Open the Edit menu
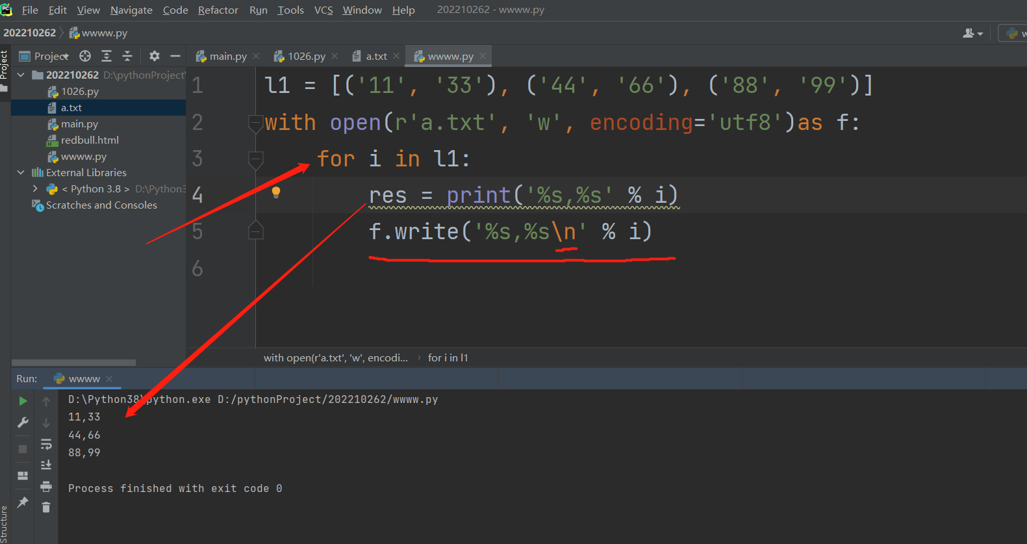The image size is (1027, 544). point(58,10)
